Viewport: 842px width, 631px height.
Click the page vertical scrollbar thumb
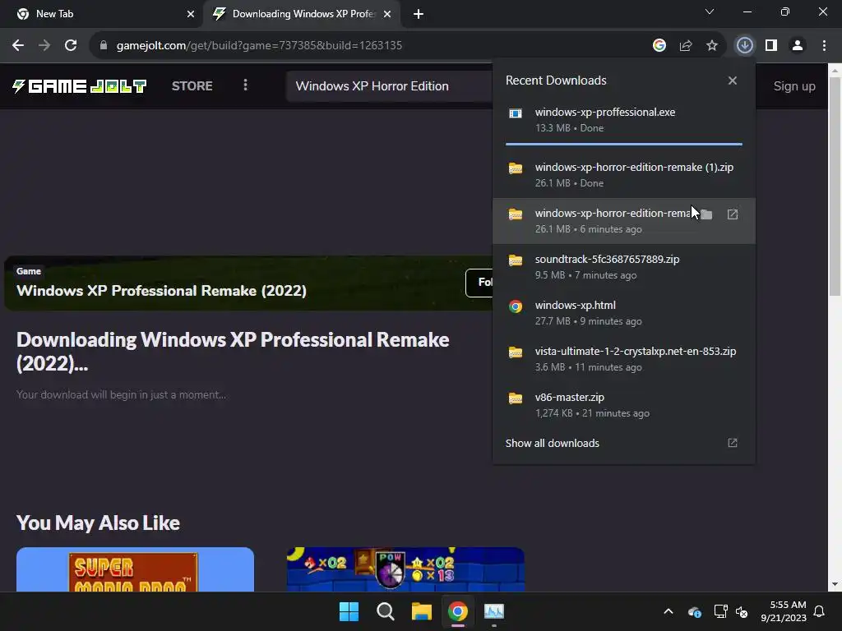(835, 187)
